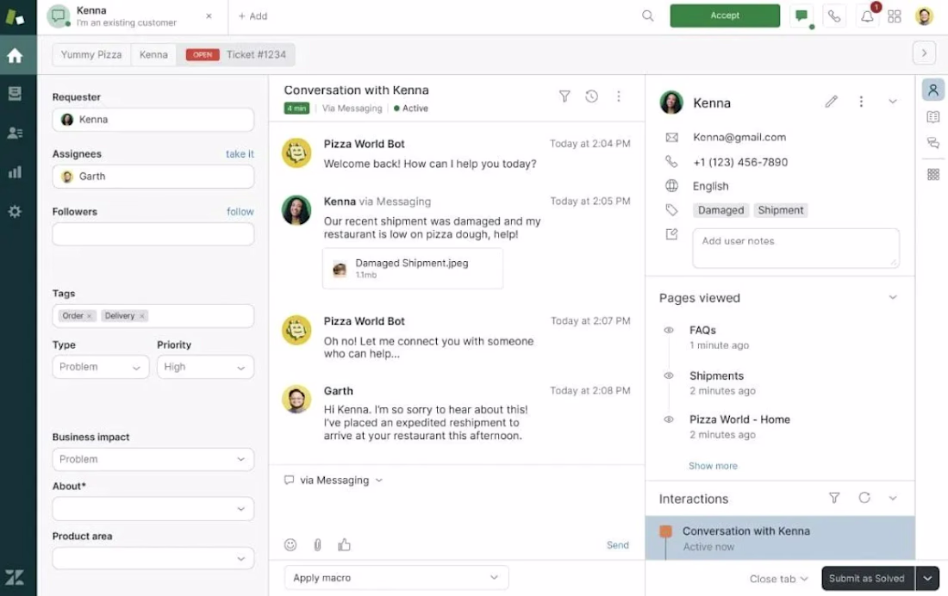Screen dimensions: 948x596
Task: Select the Kenna requester tab
Action: click(153, 54)
